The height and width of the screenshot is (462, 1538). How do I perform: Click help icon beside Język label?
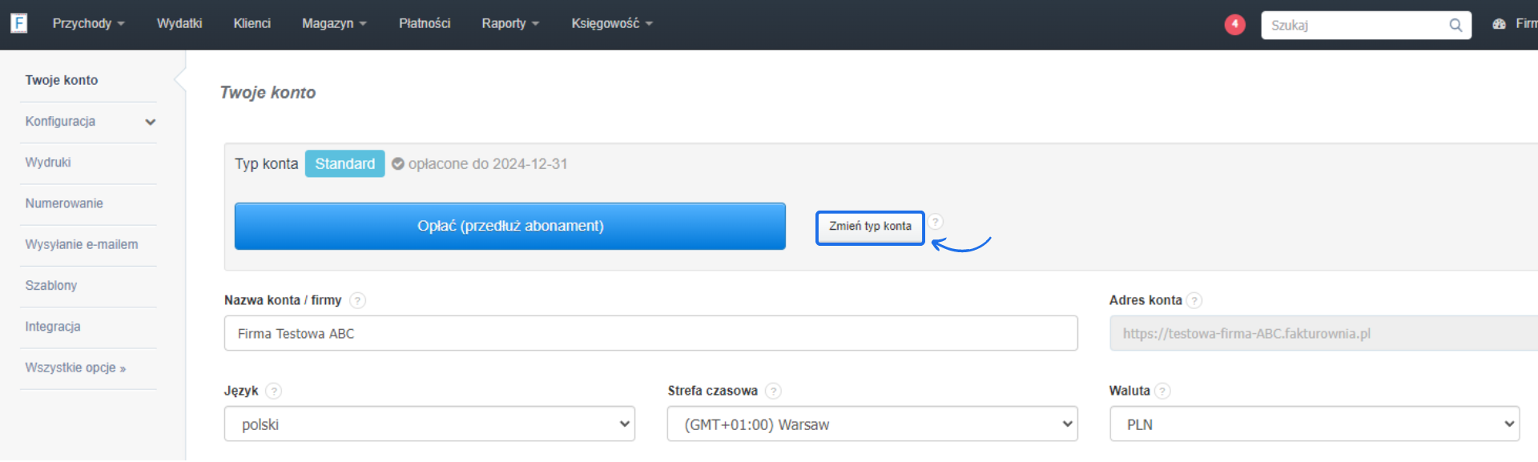click(x=273, y=391)
